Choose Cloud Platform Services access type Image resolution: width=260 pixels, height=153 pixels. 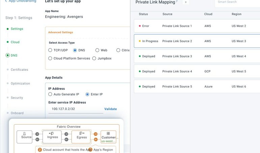pyautogui.click(x=50, y=58)
